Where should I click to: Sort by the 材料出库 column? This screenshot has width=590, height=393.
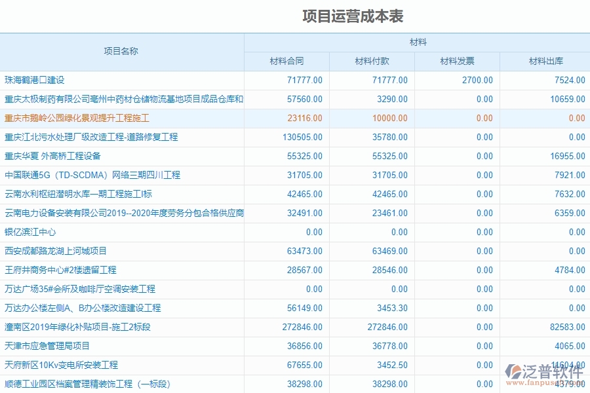click(x=545, y=60)
